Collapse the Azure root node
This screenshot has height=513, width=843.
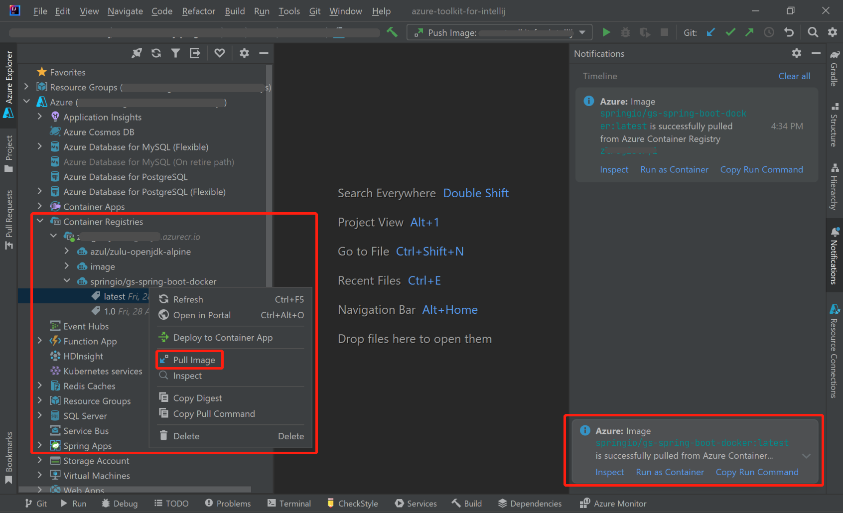pos(27,102)
